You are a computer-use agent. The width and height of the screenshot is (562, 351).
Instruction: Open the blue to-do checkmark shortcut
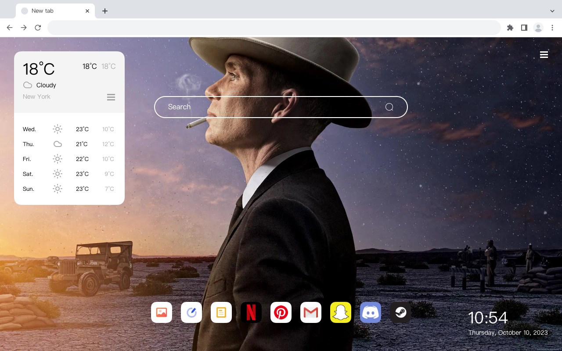(x=191, y=312)
